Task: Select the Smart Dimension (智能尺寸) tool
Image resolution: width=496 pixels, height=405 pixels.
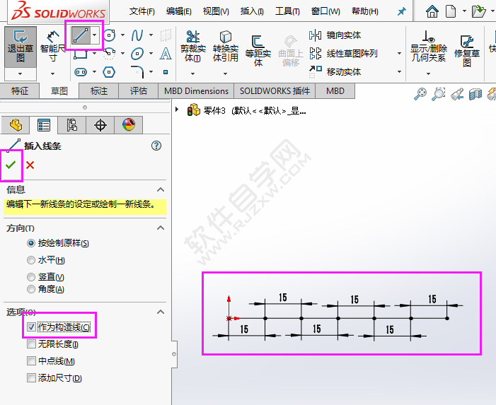Action: click(52, 47)
